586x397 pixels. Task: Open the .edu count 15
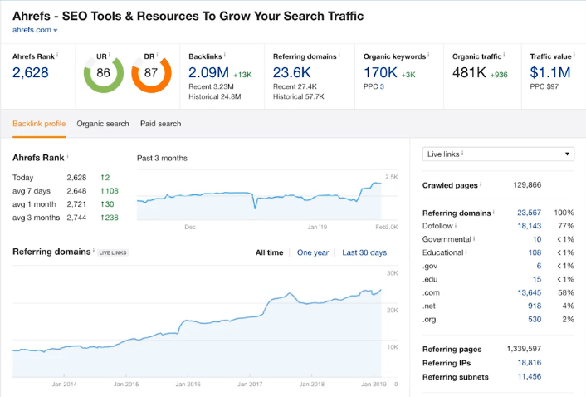coord(537,279)
